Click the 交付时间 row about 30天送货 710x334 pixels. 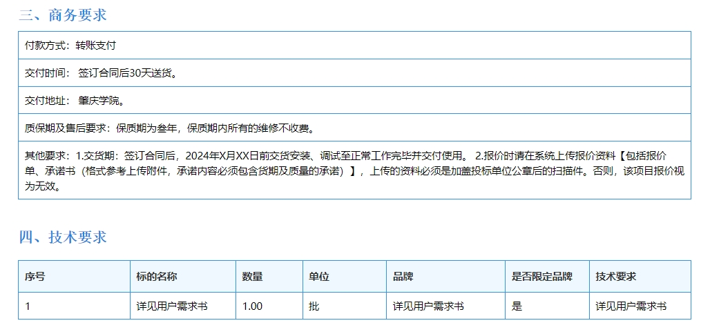[x=101, y=73]
